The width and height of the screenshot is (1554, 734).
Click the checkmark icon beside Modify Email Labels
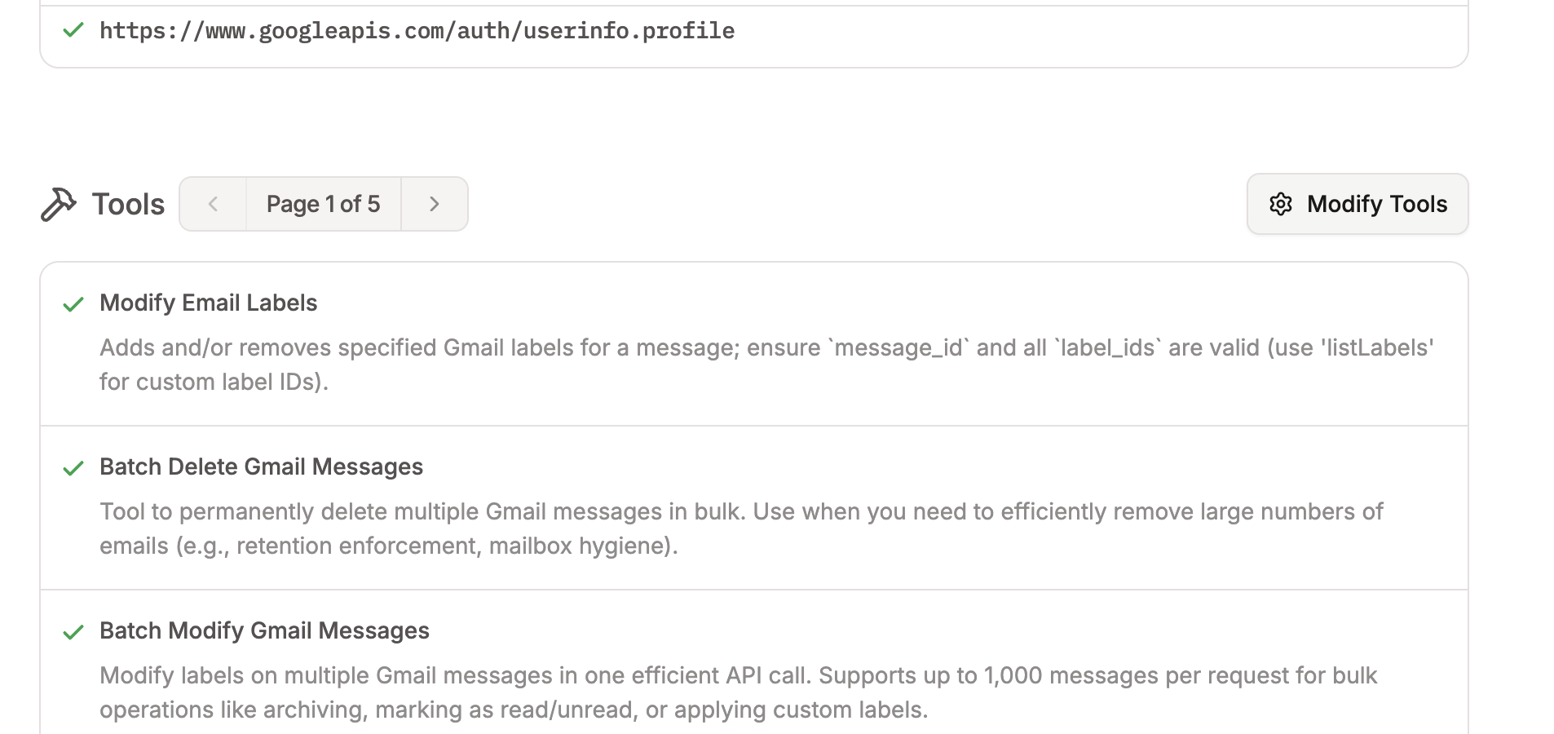(x=73, y=304)
